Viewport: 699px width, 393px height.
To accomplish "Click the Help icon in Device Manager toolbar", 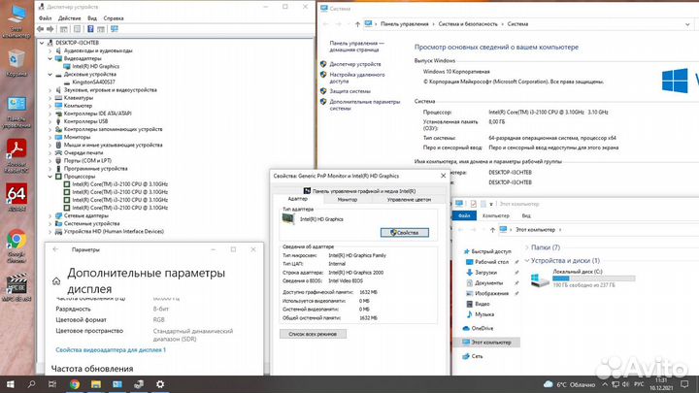I will 90,29.
